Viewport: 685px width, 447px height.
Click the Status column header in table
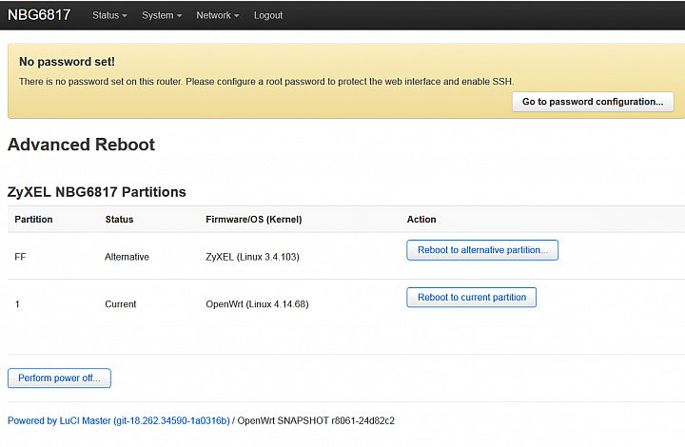coord(119,219)
